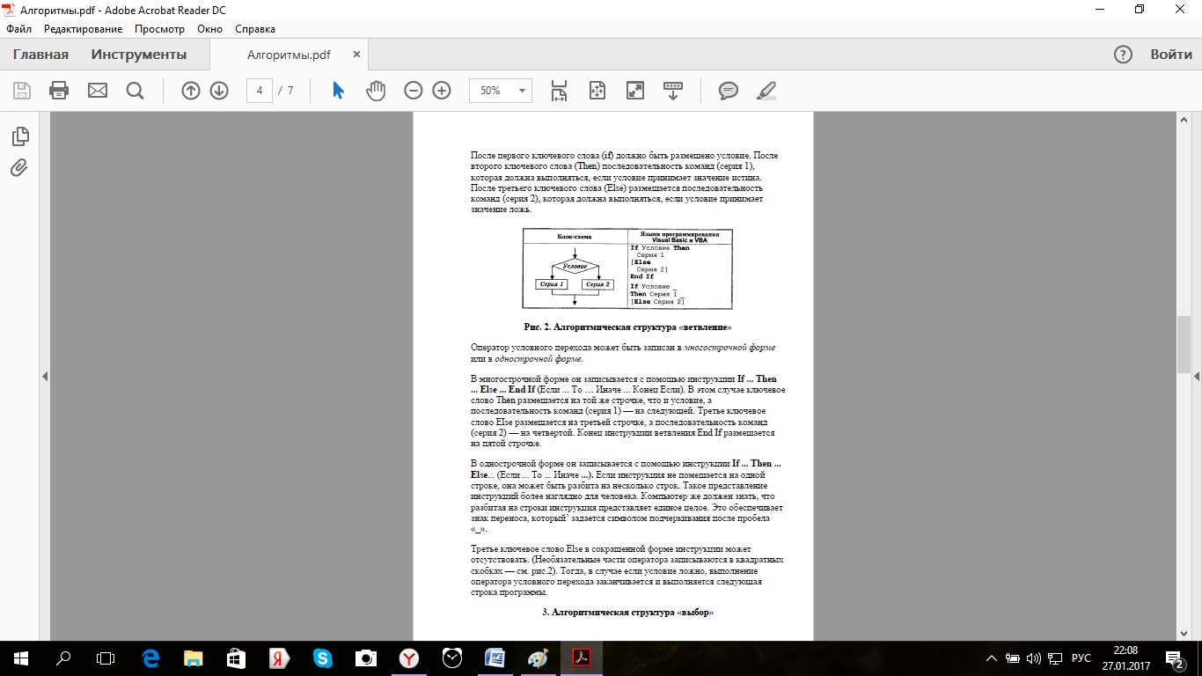This screenshot has height=676, width=1202.
Task: Open attachments paperclip panel
Action: click(x=19, y=167)
